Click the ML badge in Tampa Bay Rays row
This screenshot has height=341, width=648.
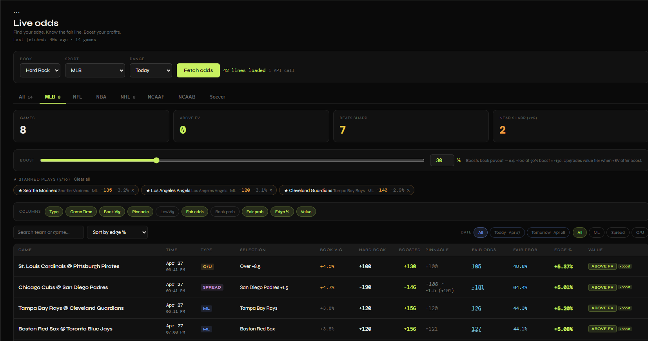pyautogui.click(x=206, y=309)
